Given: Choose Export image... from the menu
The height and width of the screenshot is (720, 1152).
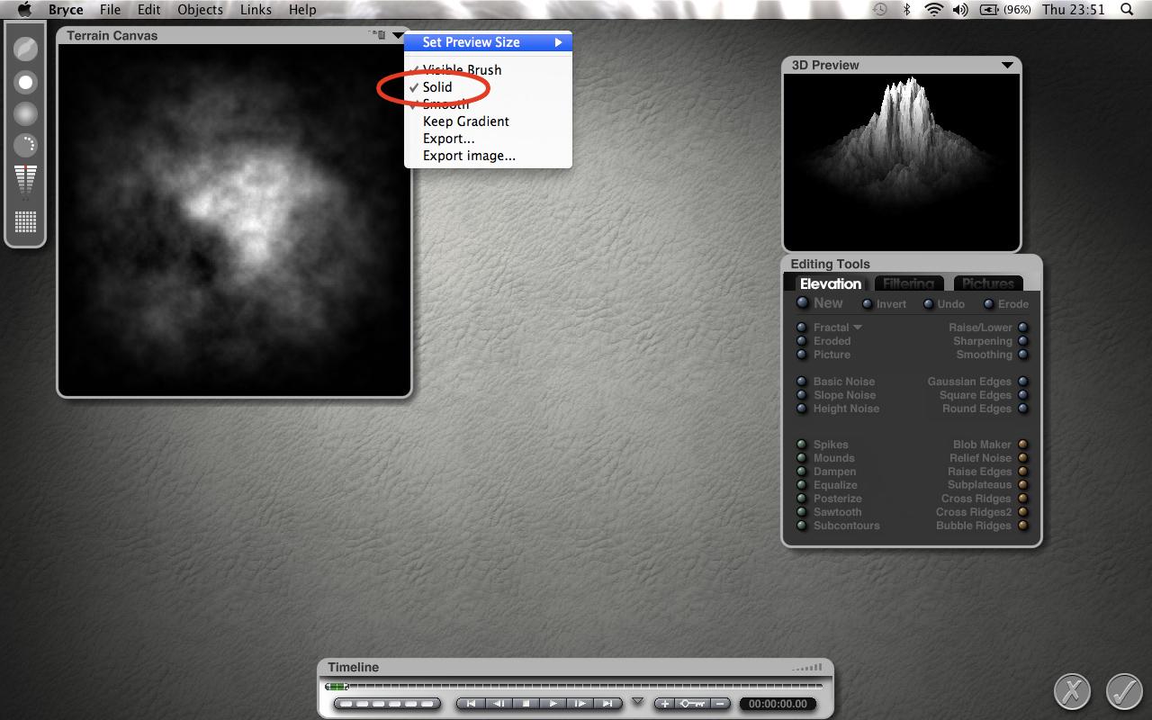Looking at the screenshot, I should point(488,156).
